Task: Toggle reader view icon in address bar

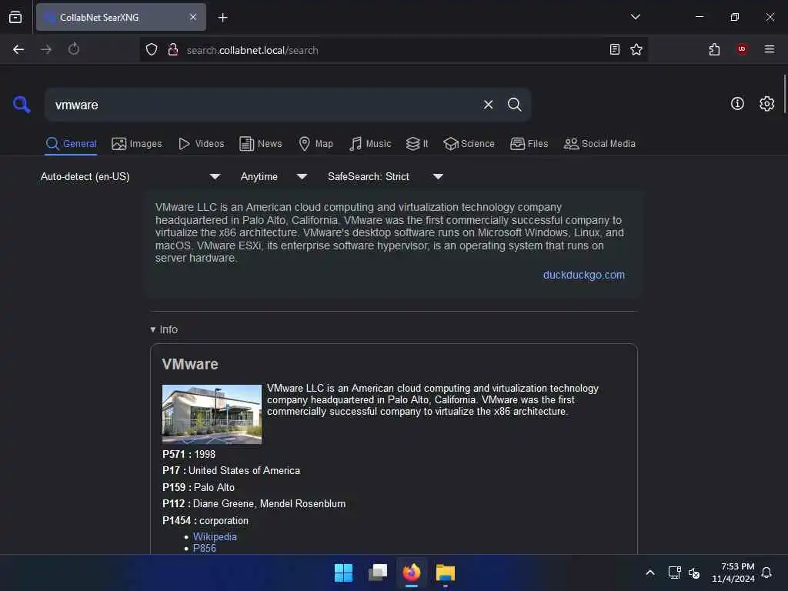Action: (615, 49)
